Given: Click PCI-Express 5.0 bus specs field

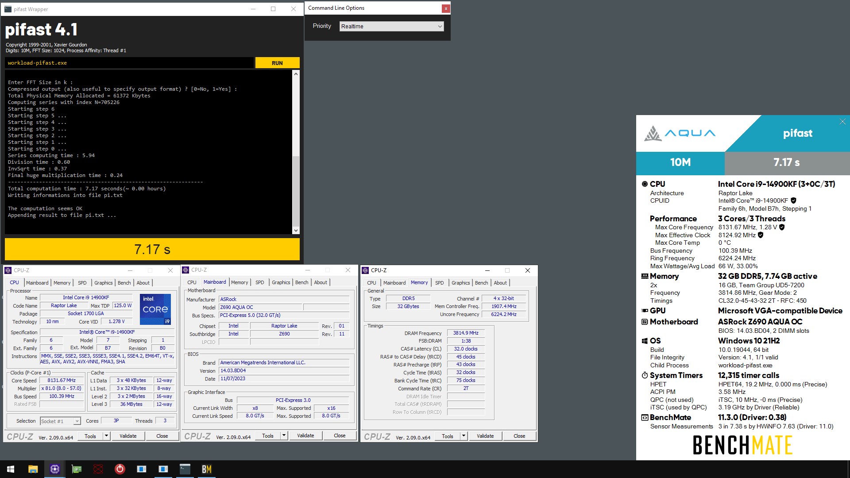Looking at the screenshot, I should click(x=284, y=315).
